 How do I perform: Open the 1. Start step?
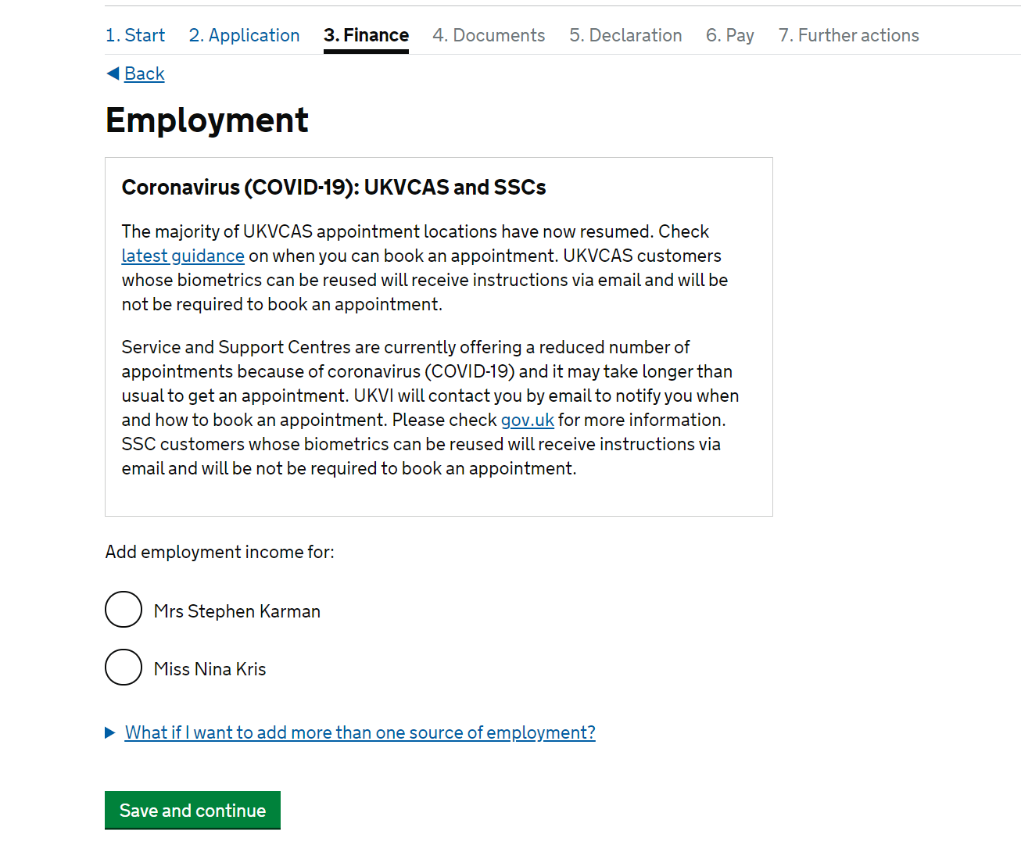(135, 35)
